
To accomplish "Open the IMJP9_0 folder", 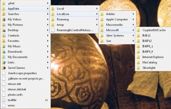I will [153, 52].
